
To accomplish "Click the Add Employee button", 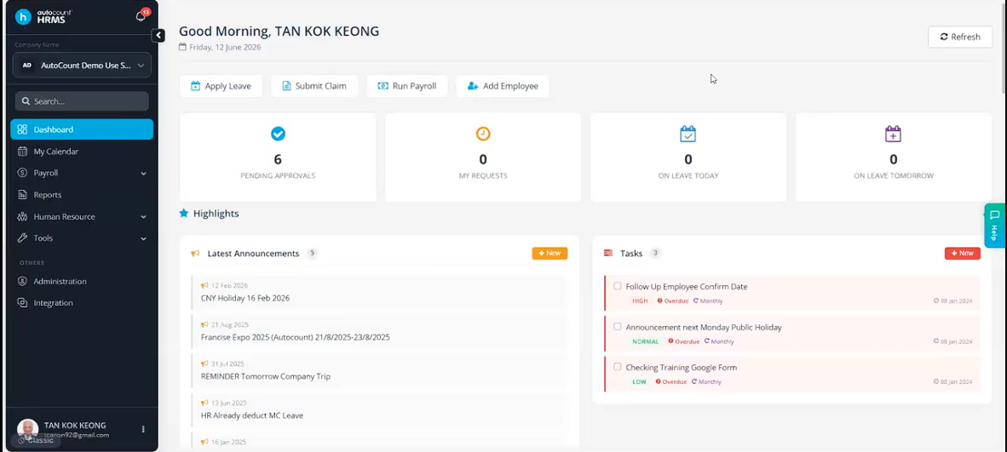I will click(502, 86).
